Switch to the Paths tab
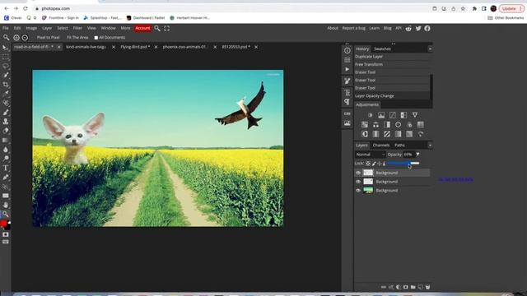Screen dimensions: 527x296 [399, 146]
